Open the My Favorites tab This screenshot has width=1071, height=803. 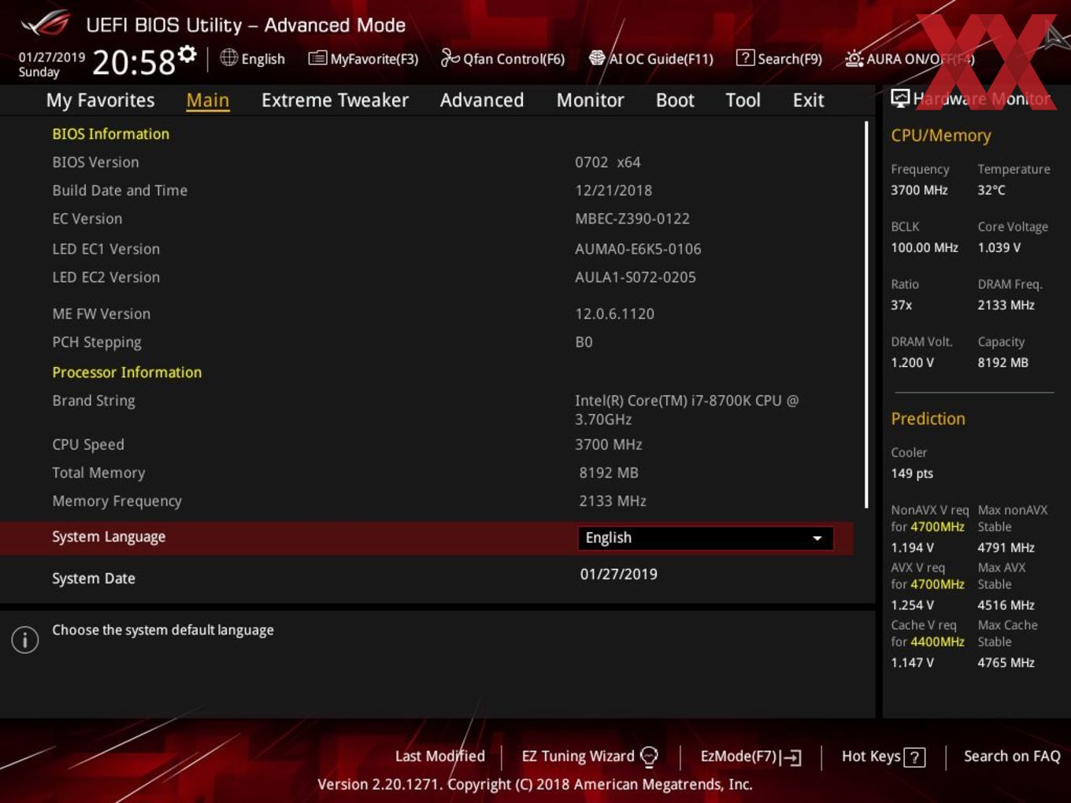[100, 100]
